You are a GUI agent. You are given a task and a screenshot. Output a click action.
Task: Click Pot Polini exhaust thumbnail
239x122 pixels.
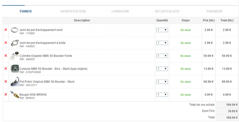(x=15, y=82)
